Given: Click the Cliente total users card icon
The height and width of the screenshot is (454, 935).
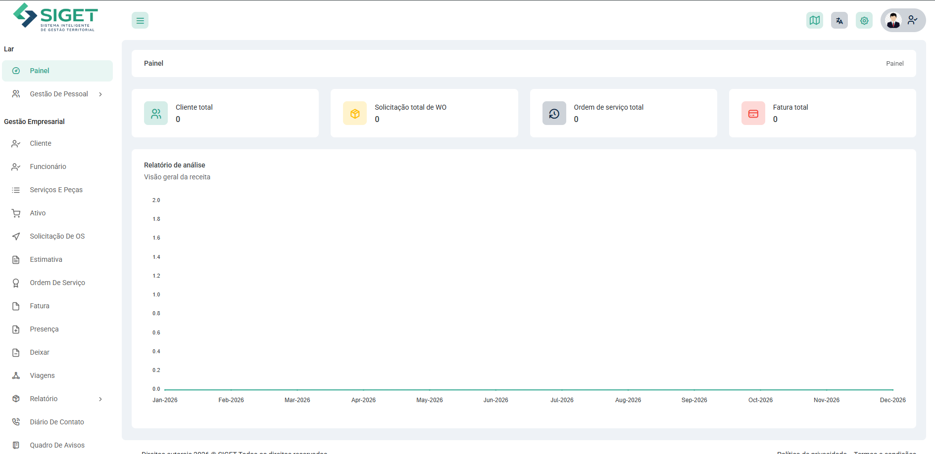Looking at the screenshot, I should click(x=156, y=113).
